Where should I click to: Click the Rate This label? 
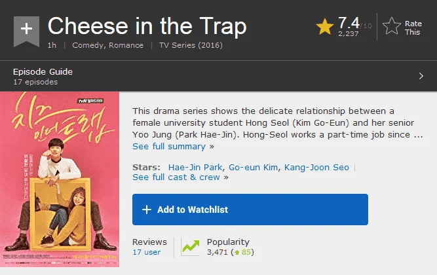click(x=413, y=28)
